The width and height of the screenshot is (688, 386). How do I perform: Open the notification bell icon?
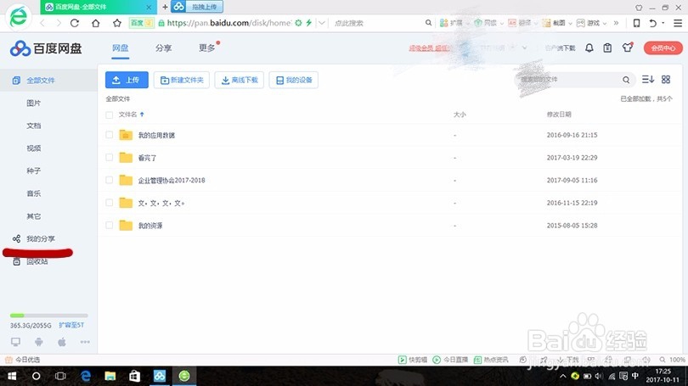(589, 48)
